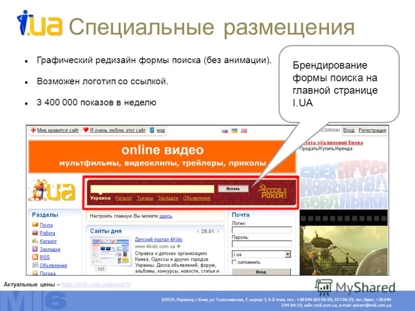Click the www.4kids.com.ua address text
415x311 pixels.
pyautogui.click(x=155, y=247)
